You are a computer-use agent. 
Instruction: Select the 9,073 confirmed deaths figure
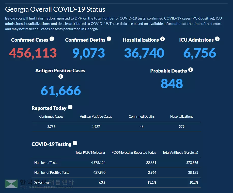pos(88,53)
